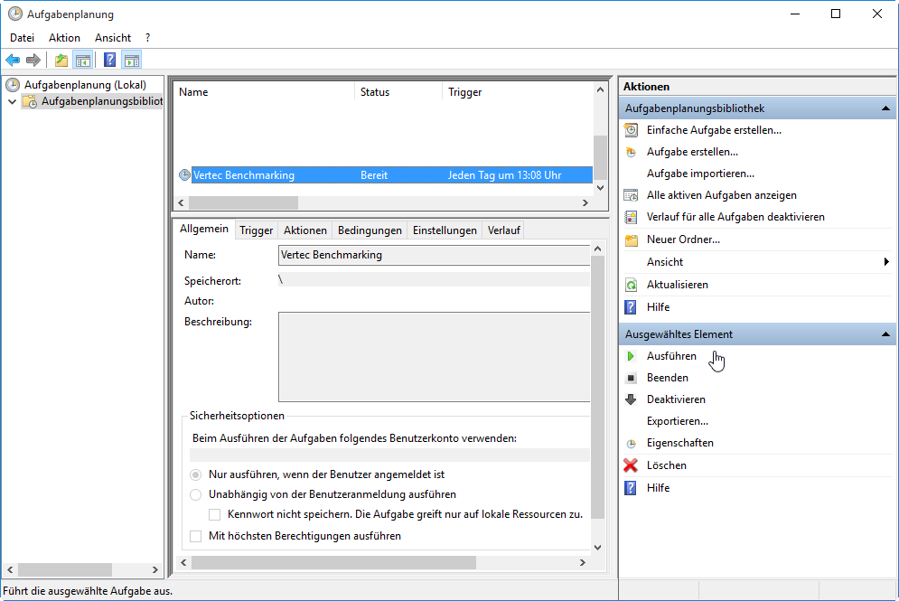Screen dimensions: 899x601
Task: Expand the Ansicht submenu arrow
Action: click(x=885, y=262)
